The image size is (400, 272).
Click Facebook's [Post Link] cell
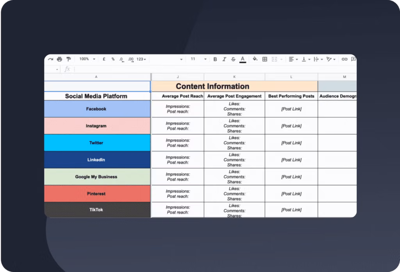pos(291,109)
